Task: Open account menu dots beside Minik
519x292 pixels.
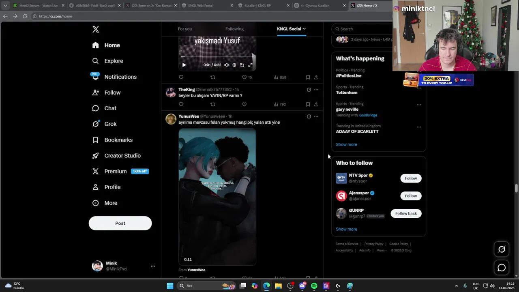Action: [x=153, y=266]
